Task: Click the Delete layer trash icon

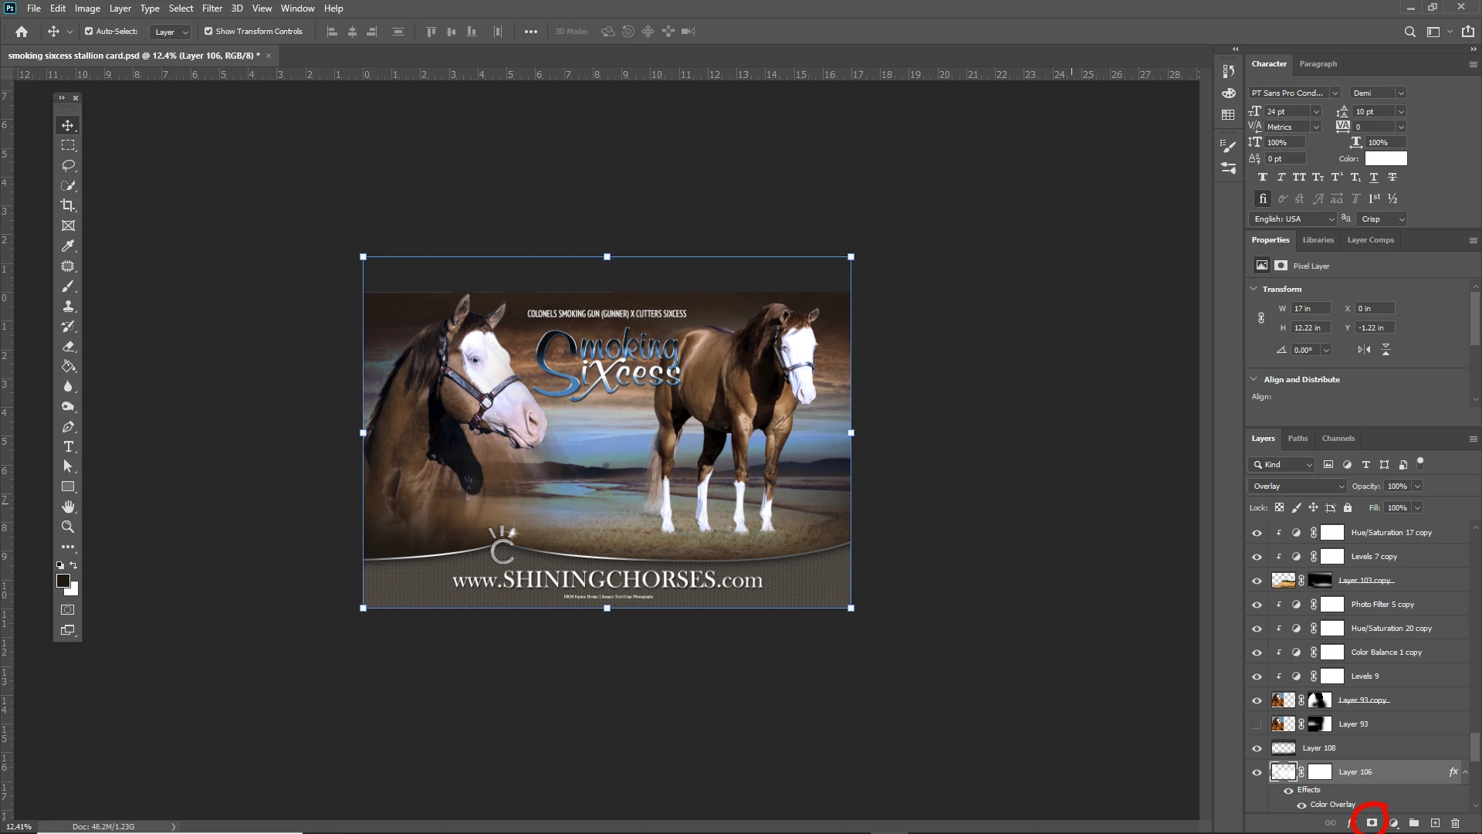Action: (x=1456, y=823)
